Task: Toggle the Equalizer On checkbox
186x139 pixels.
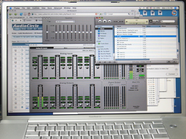Action: point(47,22)
